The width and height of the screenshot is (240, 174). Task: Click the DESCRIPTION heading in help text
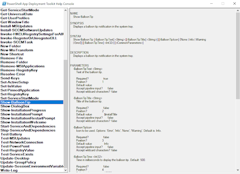pos(79,52)
